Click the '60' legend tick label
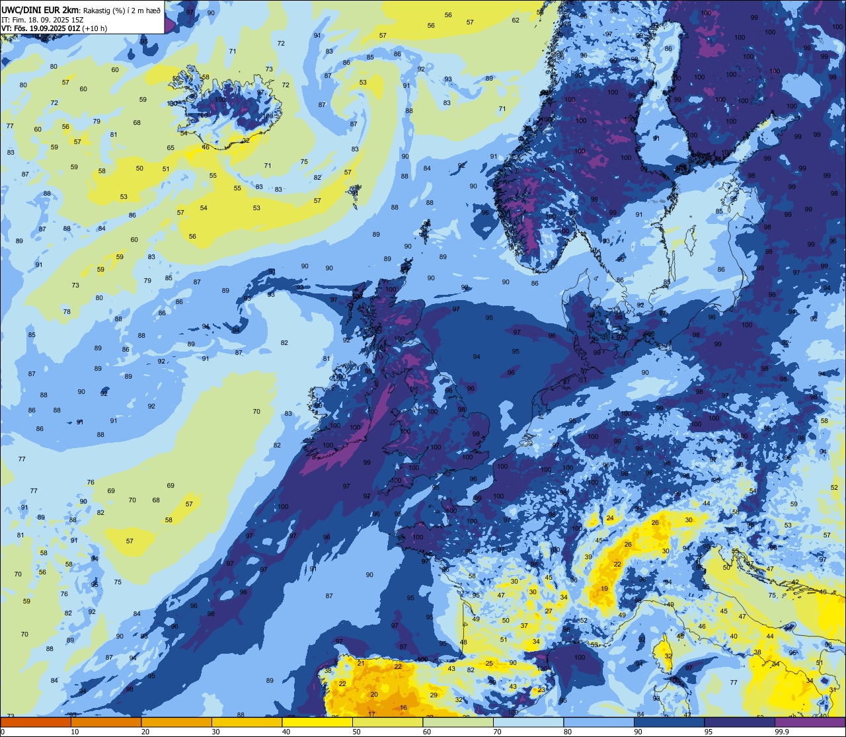Viewport: 846px width, 737px height. tap(427, 732)
